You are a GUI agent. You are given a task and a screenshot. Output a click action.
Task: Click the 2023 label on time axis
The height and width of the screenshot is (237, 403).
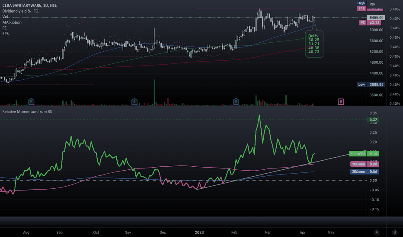(x=199, y=232)
